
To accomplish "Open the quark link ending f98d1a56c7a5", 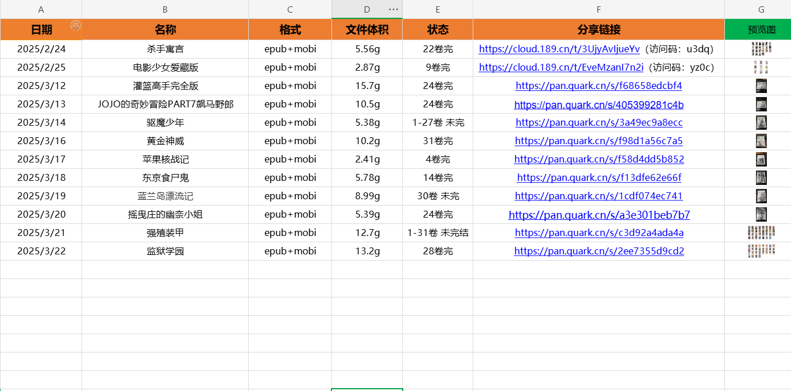I will 599,141.
